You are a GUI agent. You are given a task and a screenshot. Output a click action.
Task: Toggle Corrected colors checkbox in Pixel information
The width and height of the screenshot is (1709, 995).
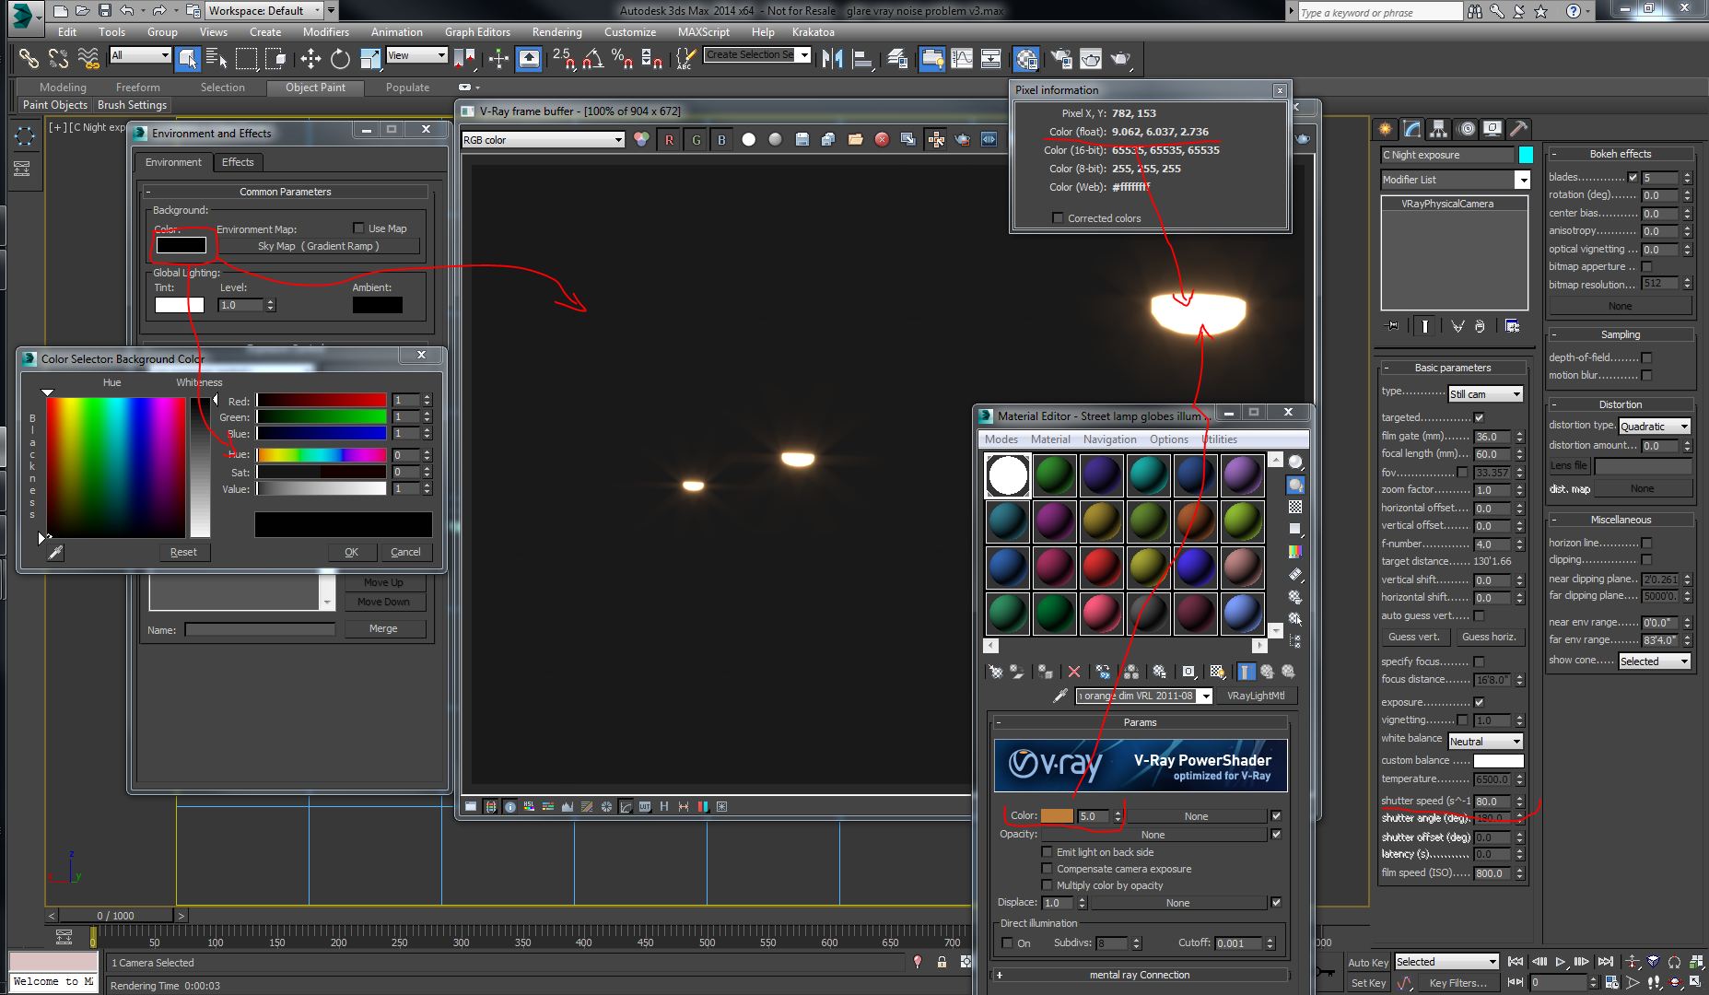click(x=1058, y=218)
